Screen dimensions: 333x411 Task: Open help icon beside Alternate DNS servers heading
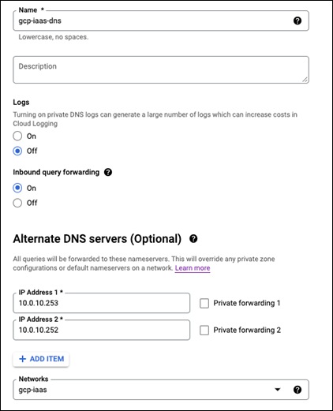click(193, 239)
